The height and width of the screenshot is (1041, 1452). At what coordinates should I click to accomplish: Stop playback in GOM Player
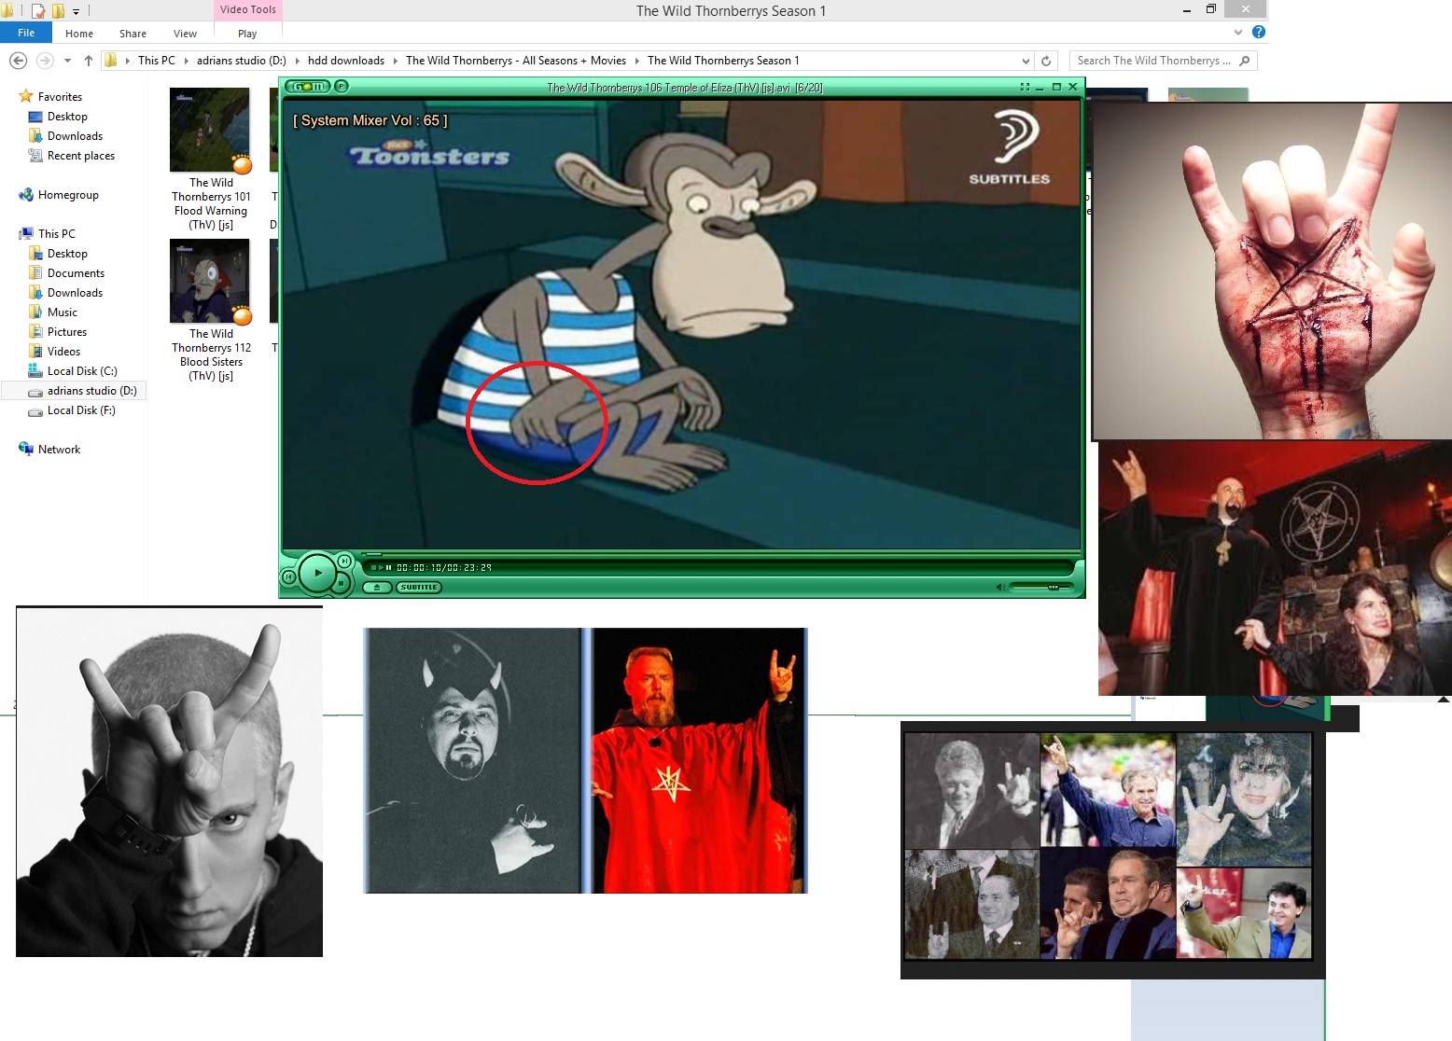click(x=341, y=583)
